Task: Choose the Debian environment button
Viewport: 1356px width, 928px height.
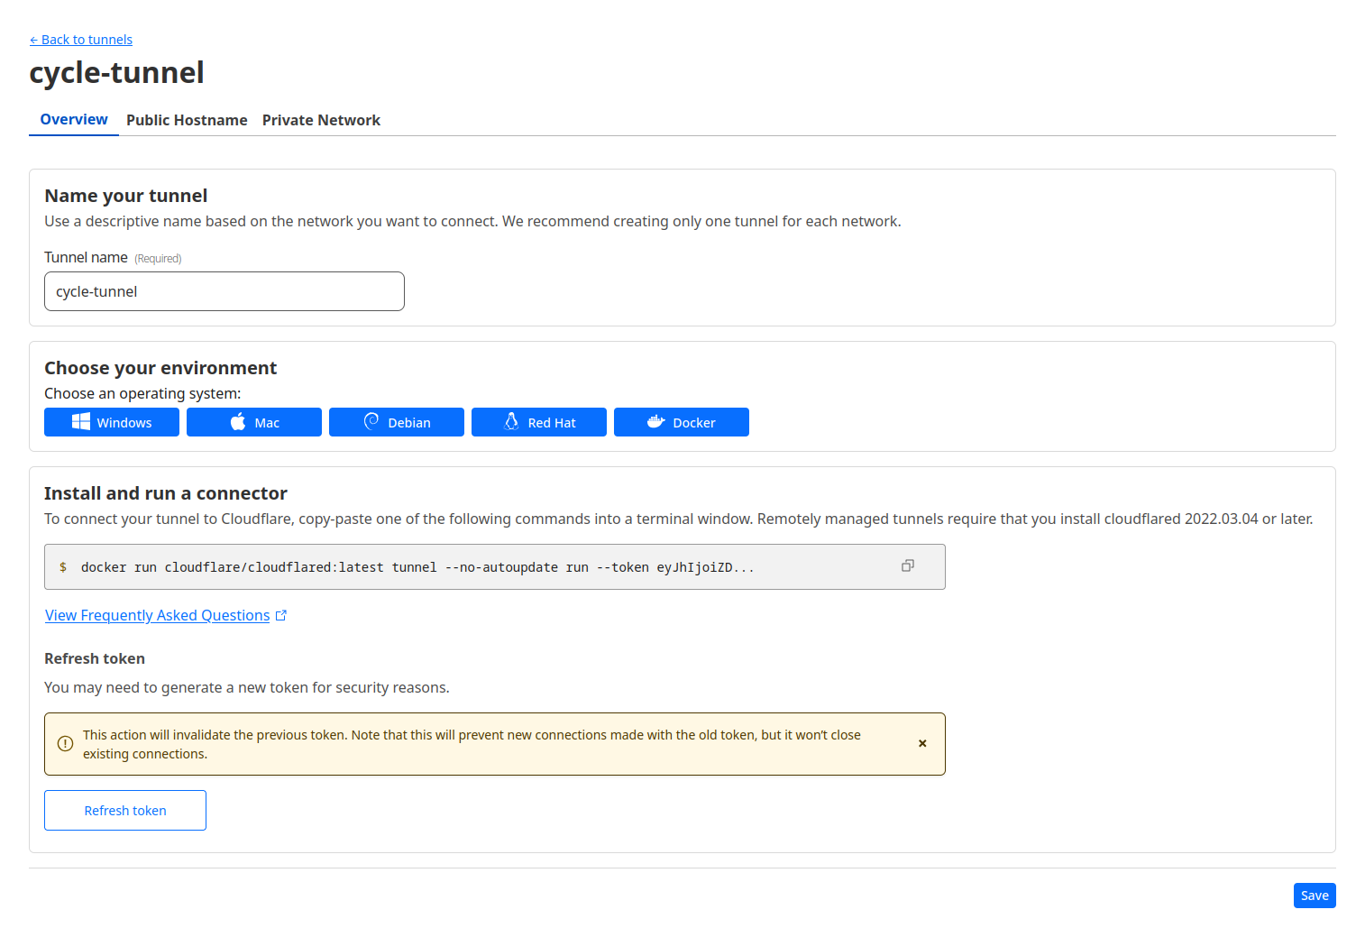Action: [397, 422]
